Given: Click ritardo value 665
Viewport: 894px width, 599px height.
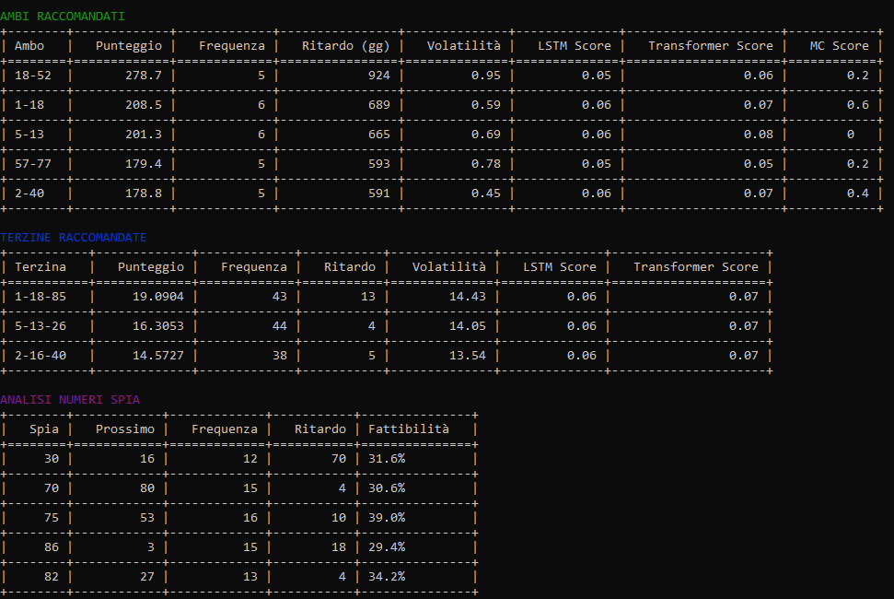Looking at the screenshot, I should pyautogui.click(x=379, y=134).
